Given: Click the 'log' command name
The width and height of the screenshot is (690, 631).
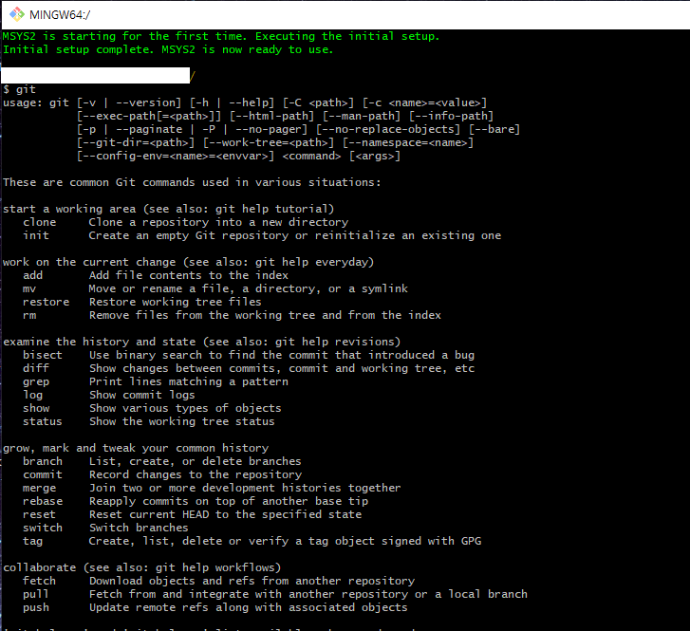Looking at the screenshot, I should pyautogui.click(x=33, y=395).
